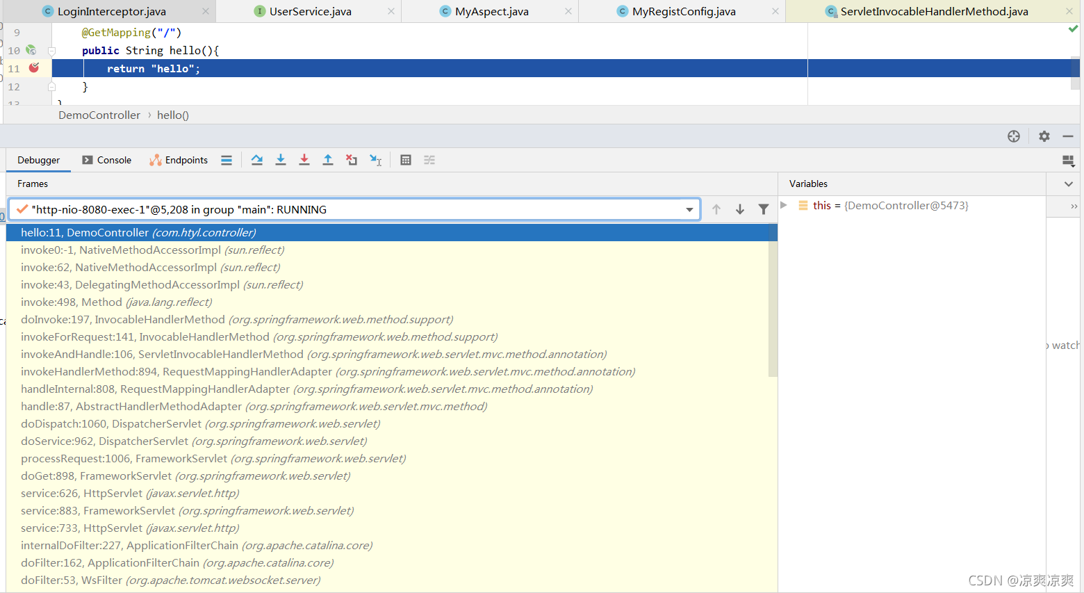Select frame handleInternal:808, RequestMappingHandlerAdapter

[x=388, y=389]
